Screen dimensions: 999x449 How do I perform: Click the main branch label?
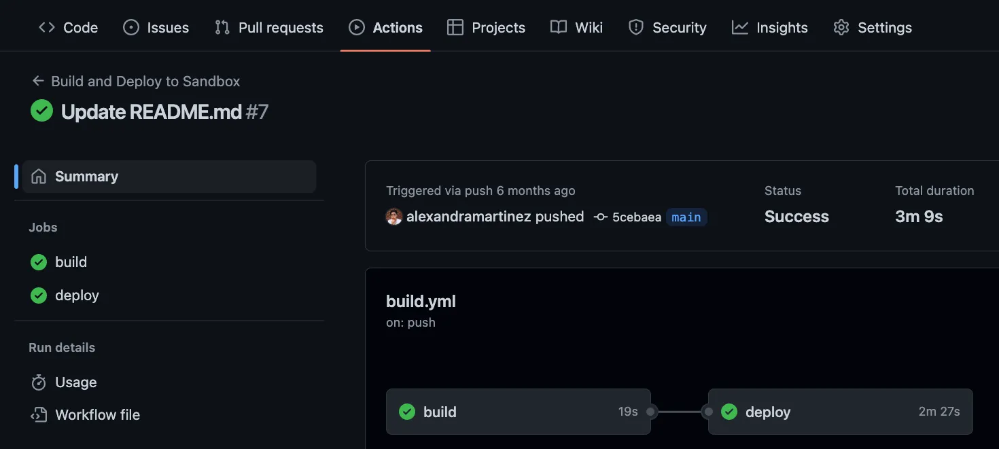686,217
